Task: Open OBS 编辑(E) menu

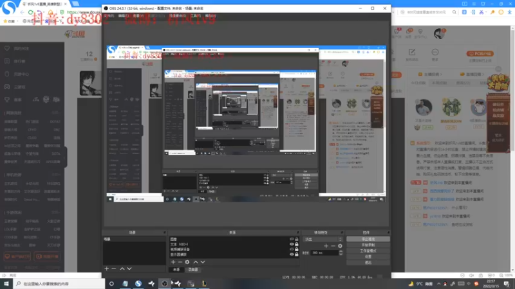Action: tap(124, 15)
